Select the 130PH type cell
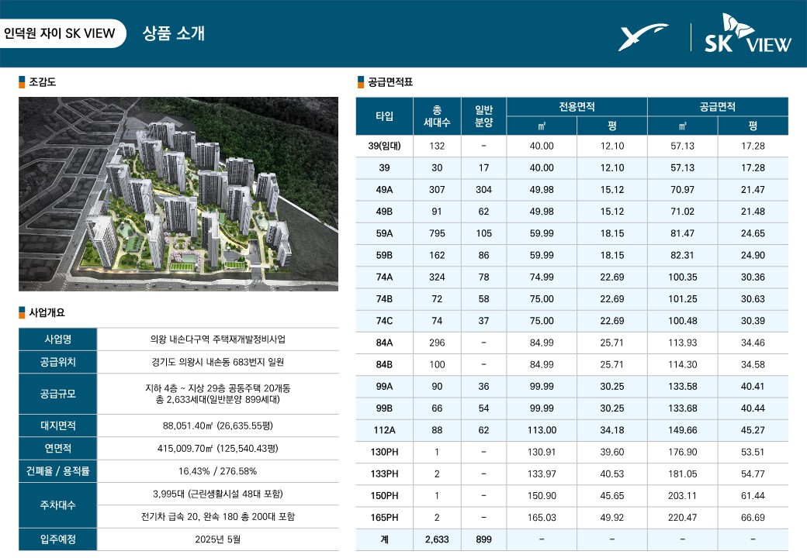 click(384, 452)
